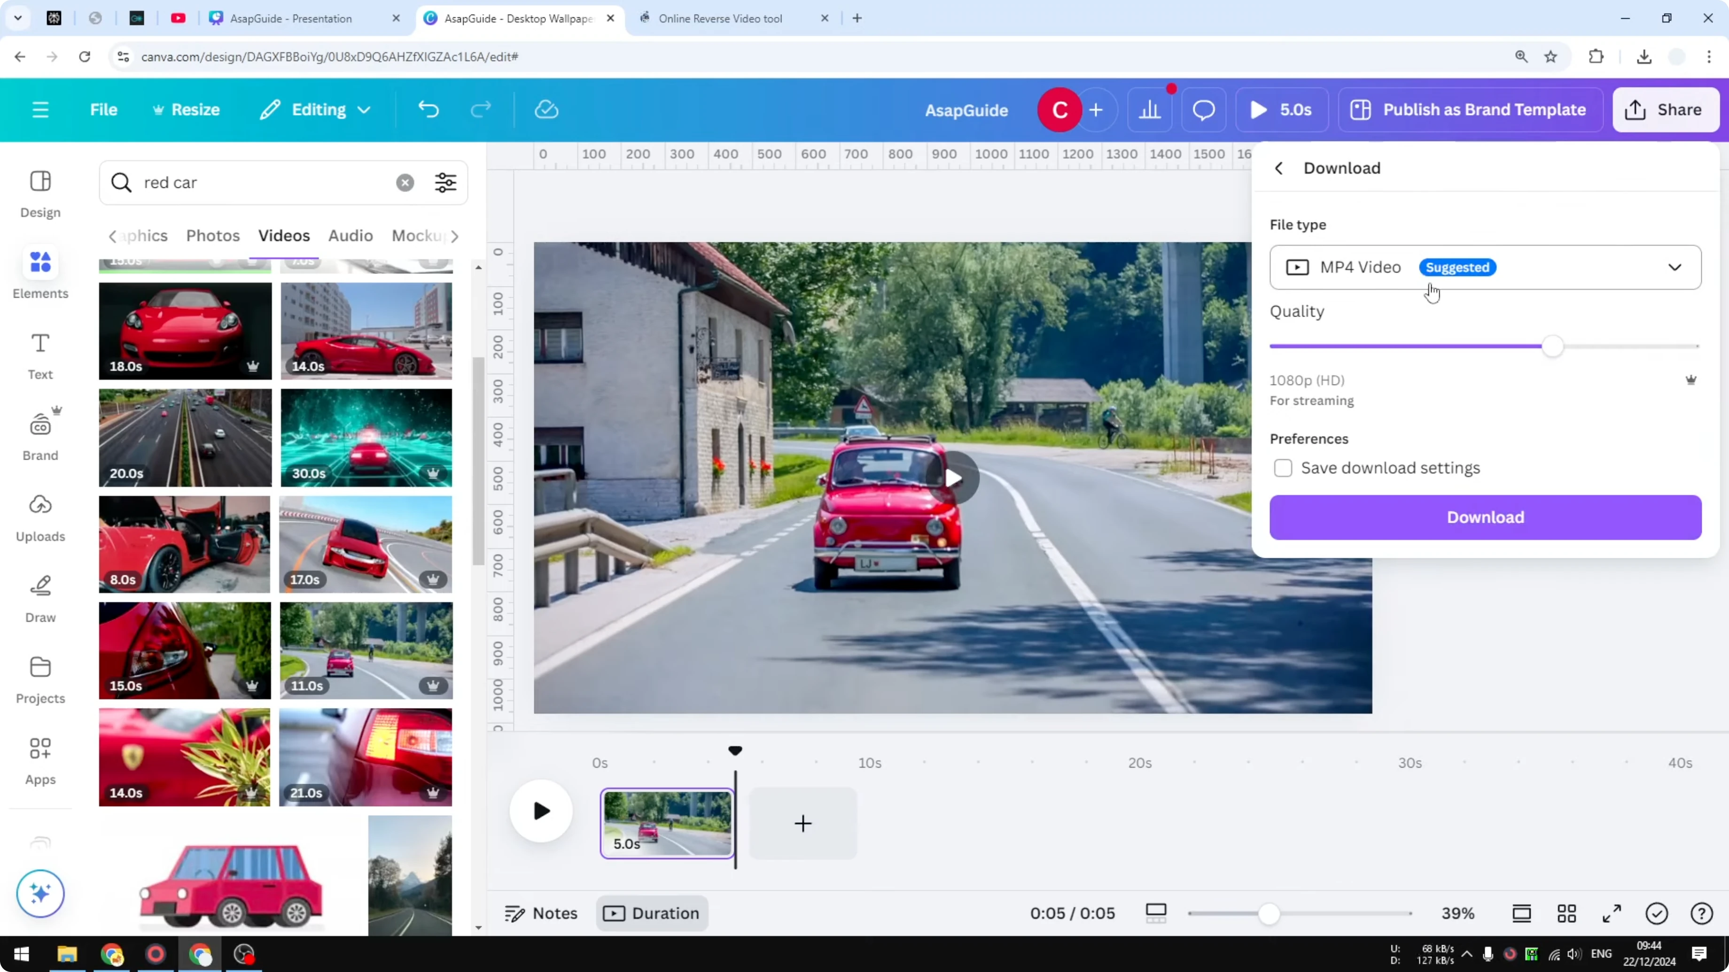Open Magic AI assistant in bottom corner
Screen dimensions: 1729x972
[39, 893]
